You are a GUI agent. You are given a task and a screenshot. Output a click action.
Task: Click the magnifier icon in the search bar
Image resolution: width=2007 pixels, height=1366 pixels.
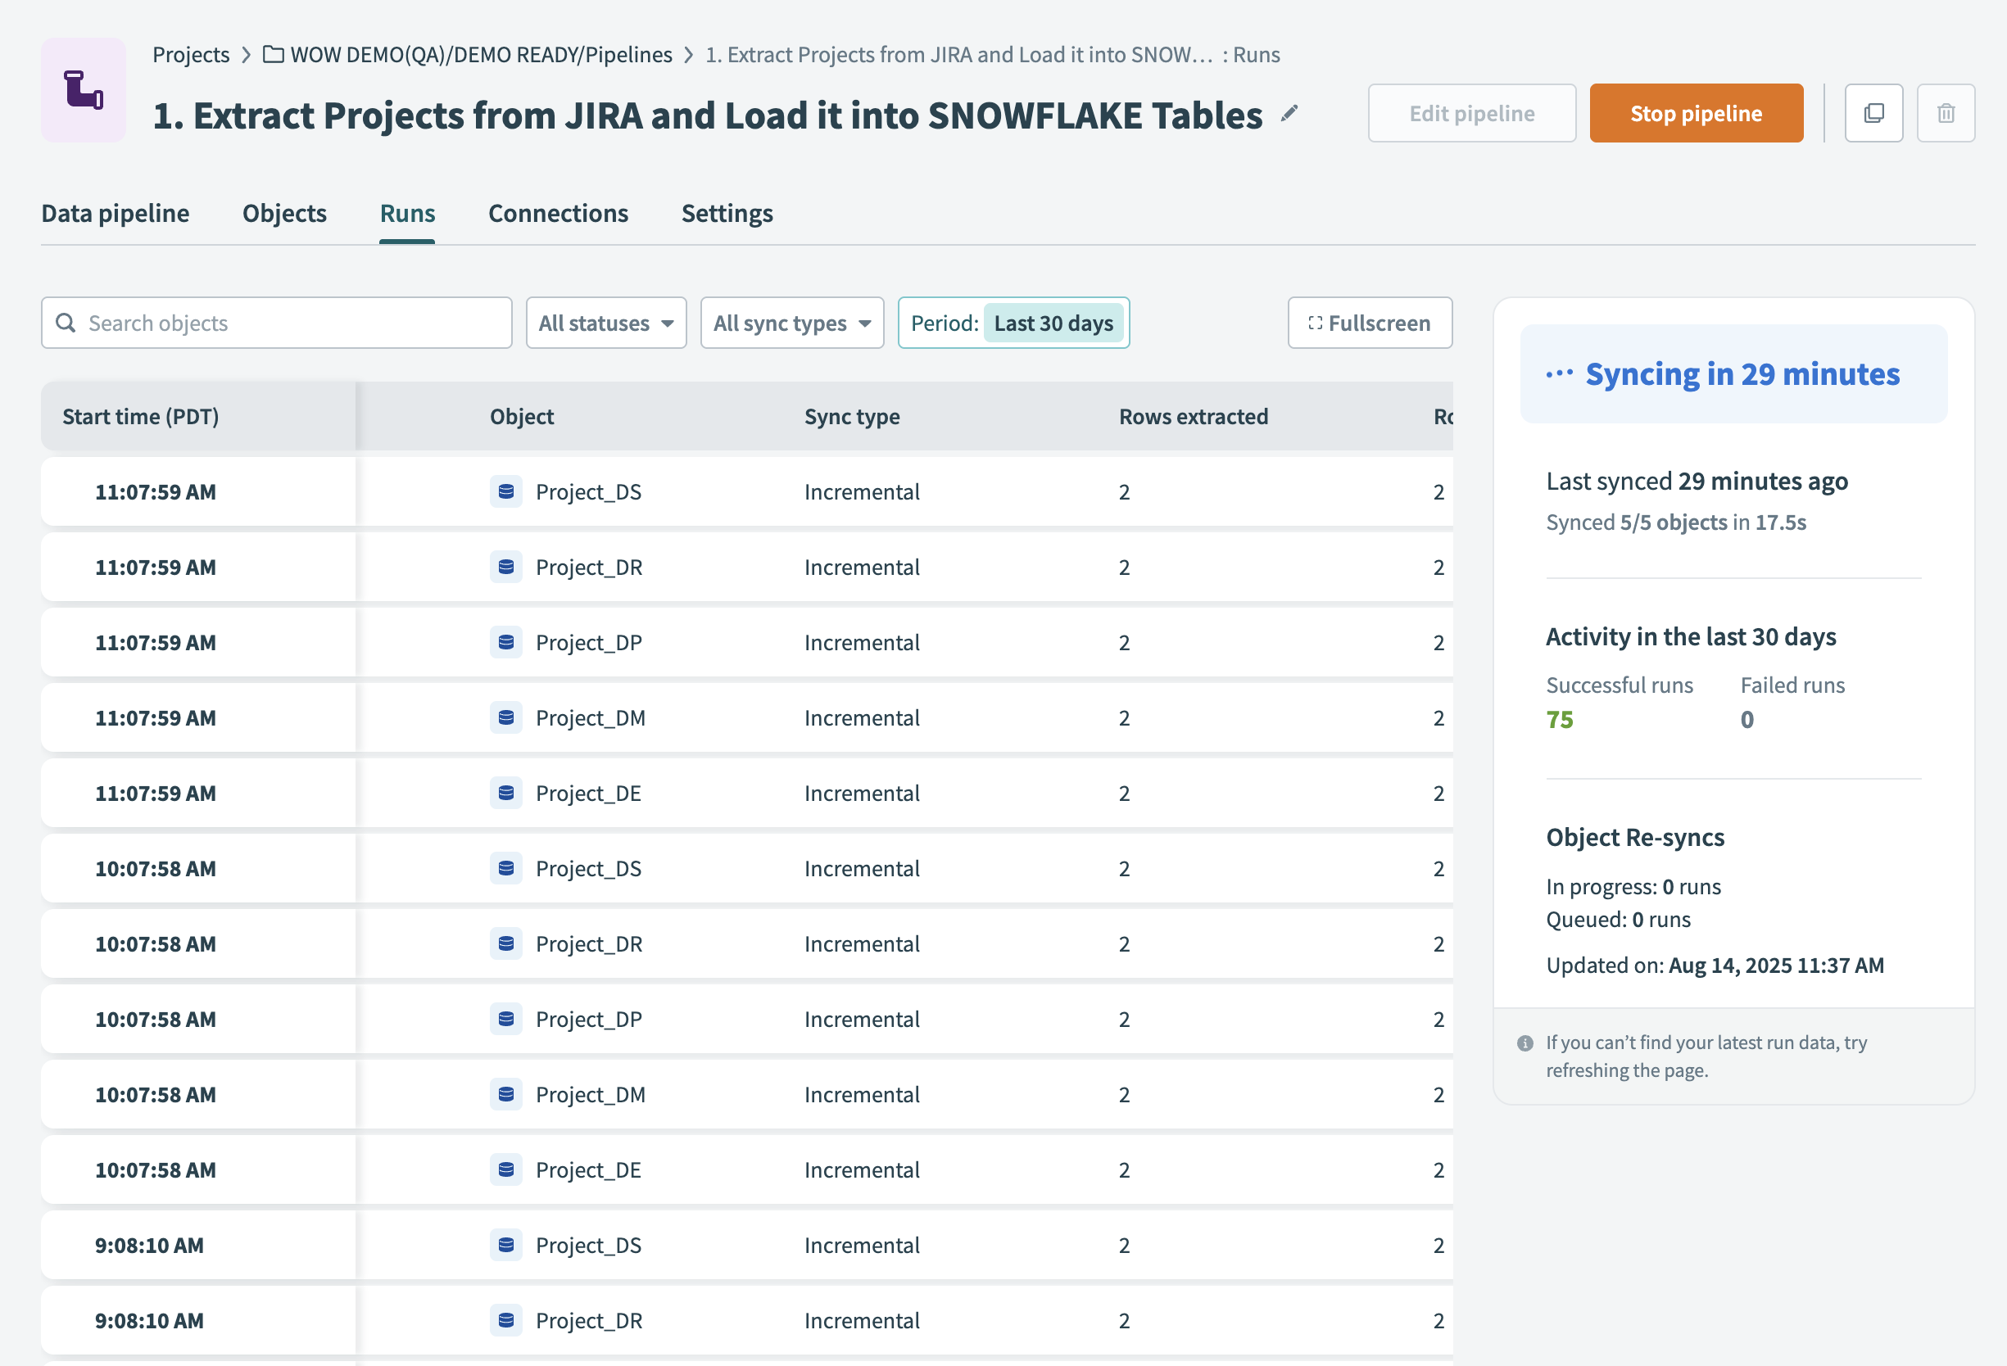66,322
